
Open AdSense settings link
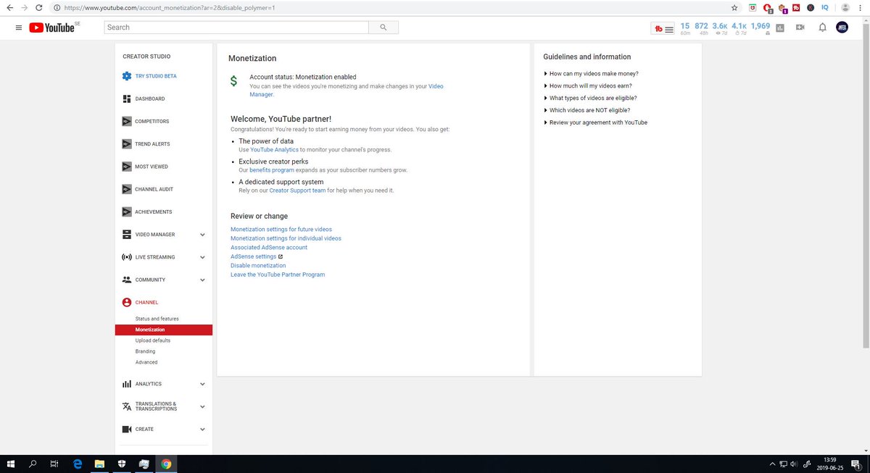(x=254, y=256)
